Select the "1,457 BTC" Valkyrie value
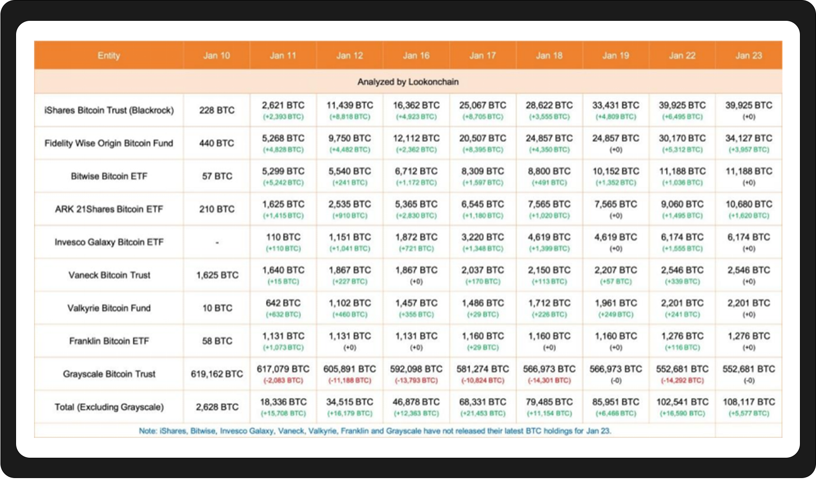The width and height of the screenshot is (816, 479). coord(416,303)
